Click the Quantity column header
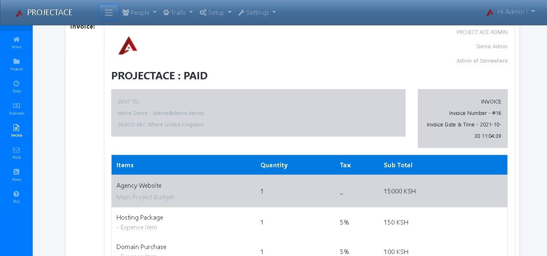Viewport: 547px width, 256px height. (274, 165)
